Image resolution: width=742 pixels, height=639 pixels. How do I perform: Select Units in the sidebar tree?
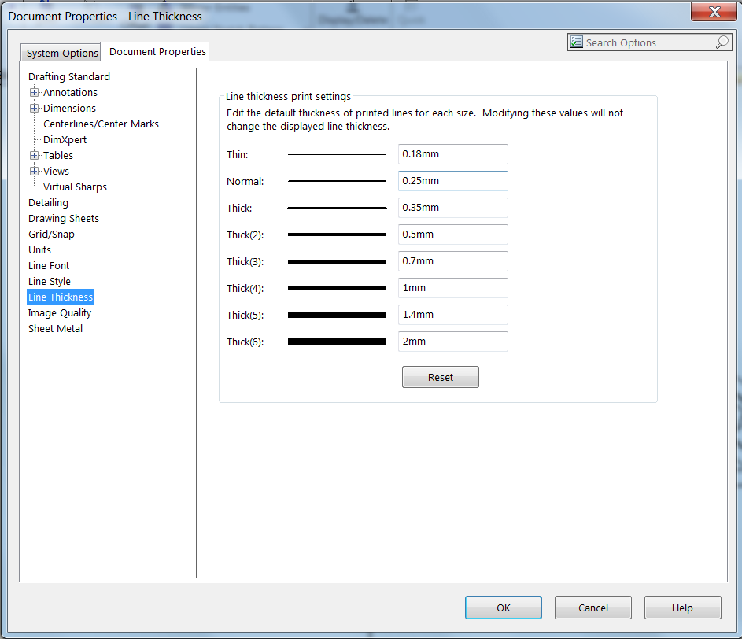(39, 249)
